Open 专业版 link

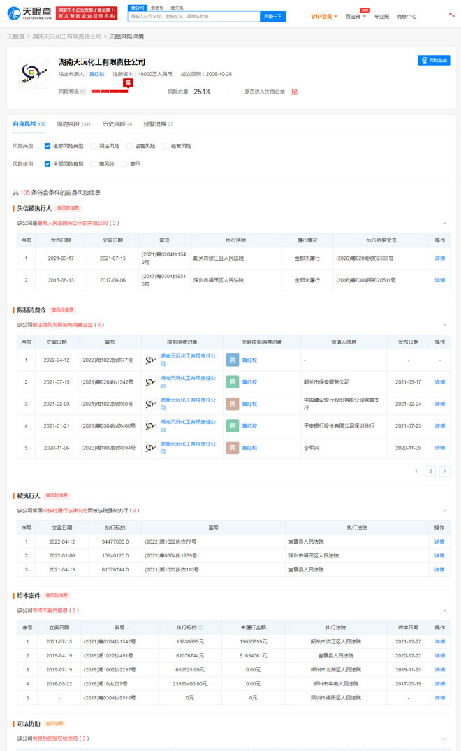click(381, 16)
